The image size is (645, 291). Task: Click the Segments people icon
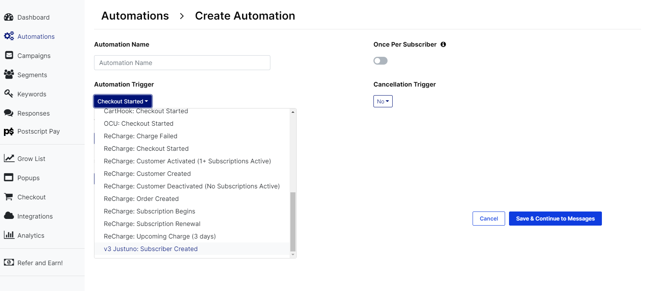tap(9, 74)
